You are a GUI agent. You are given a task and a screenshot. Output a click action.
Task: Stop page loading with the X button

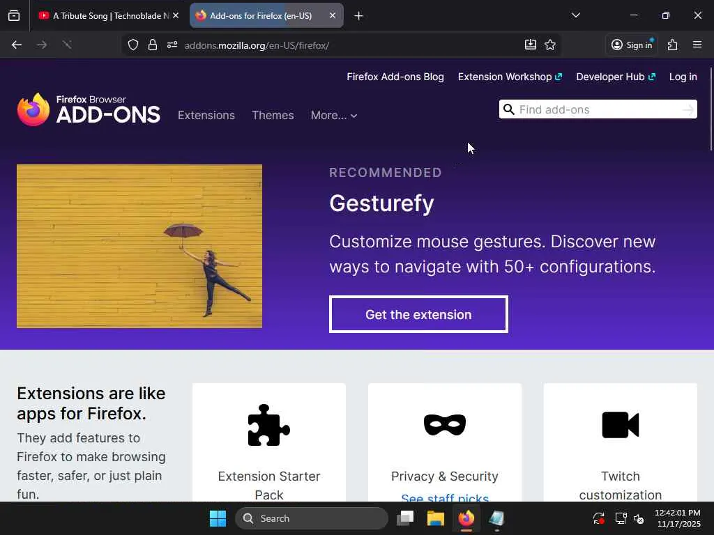click(x=67, y=45)
